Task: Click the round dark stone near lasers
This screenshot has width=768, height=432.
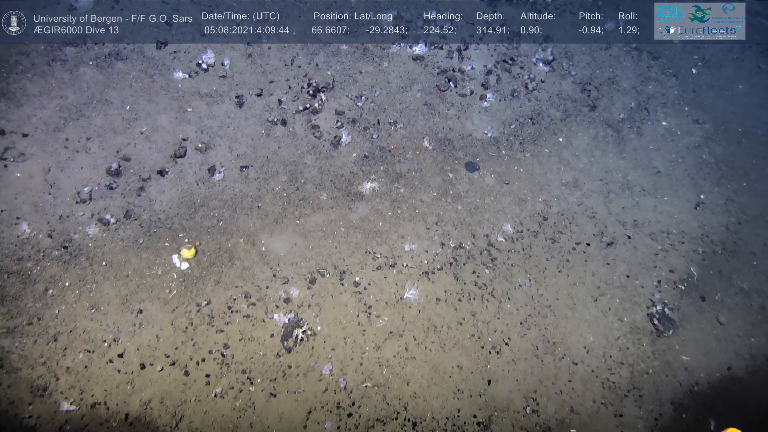Action: coord(472,166)
